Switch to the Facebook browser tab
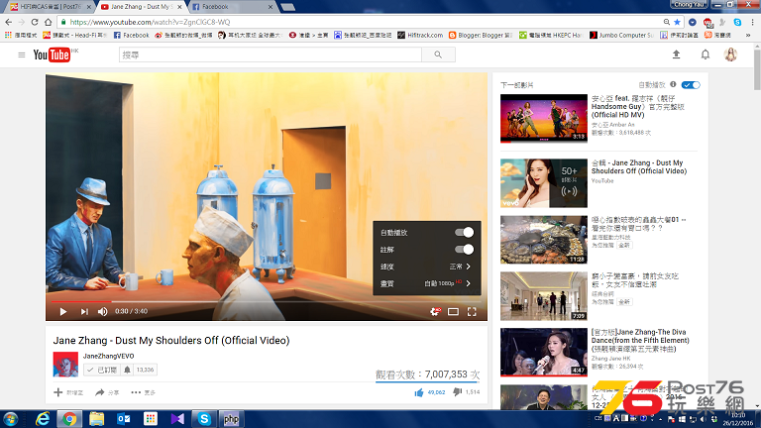Screen dimensions: 761x428 pos(231,7)
